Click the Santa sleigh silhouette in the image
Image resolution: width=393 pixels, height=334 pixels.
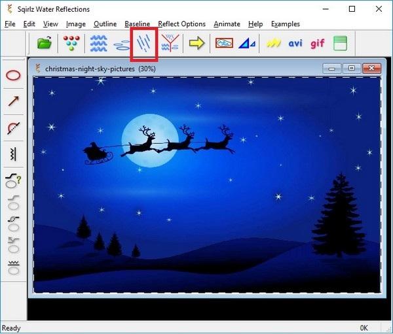click(x=98, y=154)
